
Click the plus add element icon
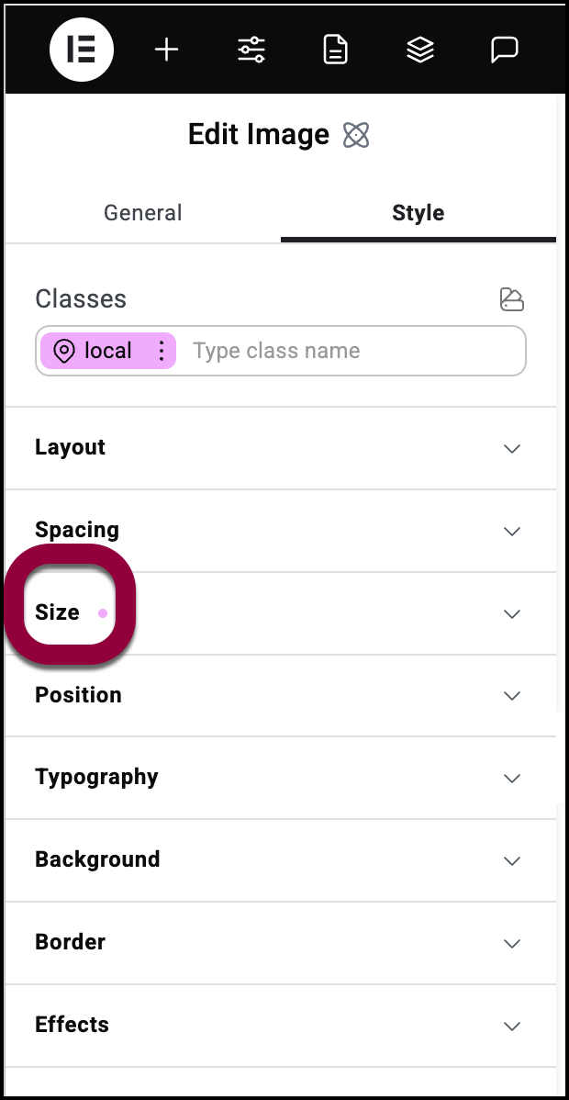point(166,50)
